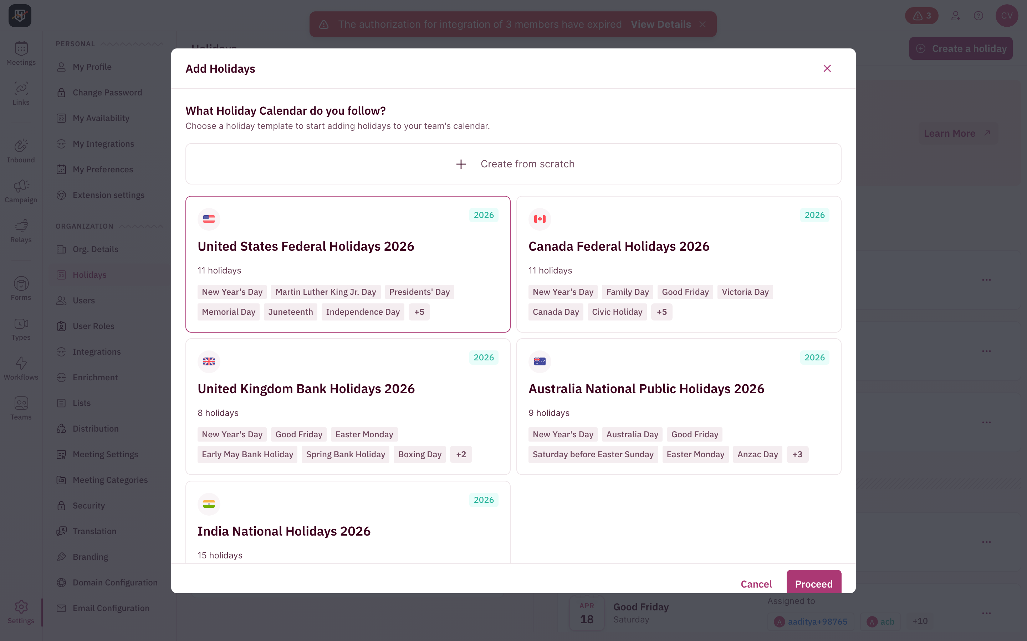Open the Forms section
Image resolution: width=1027 pixels, height=641 pixels.
click(x=20, y=287)
